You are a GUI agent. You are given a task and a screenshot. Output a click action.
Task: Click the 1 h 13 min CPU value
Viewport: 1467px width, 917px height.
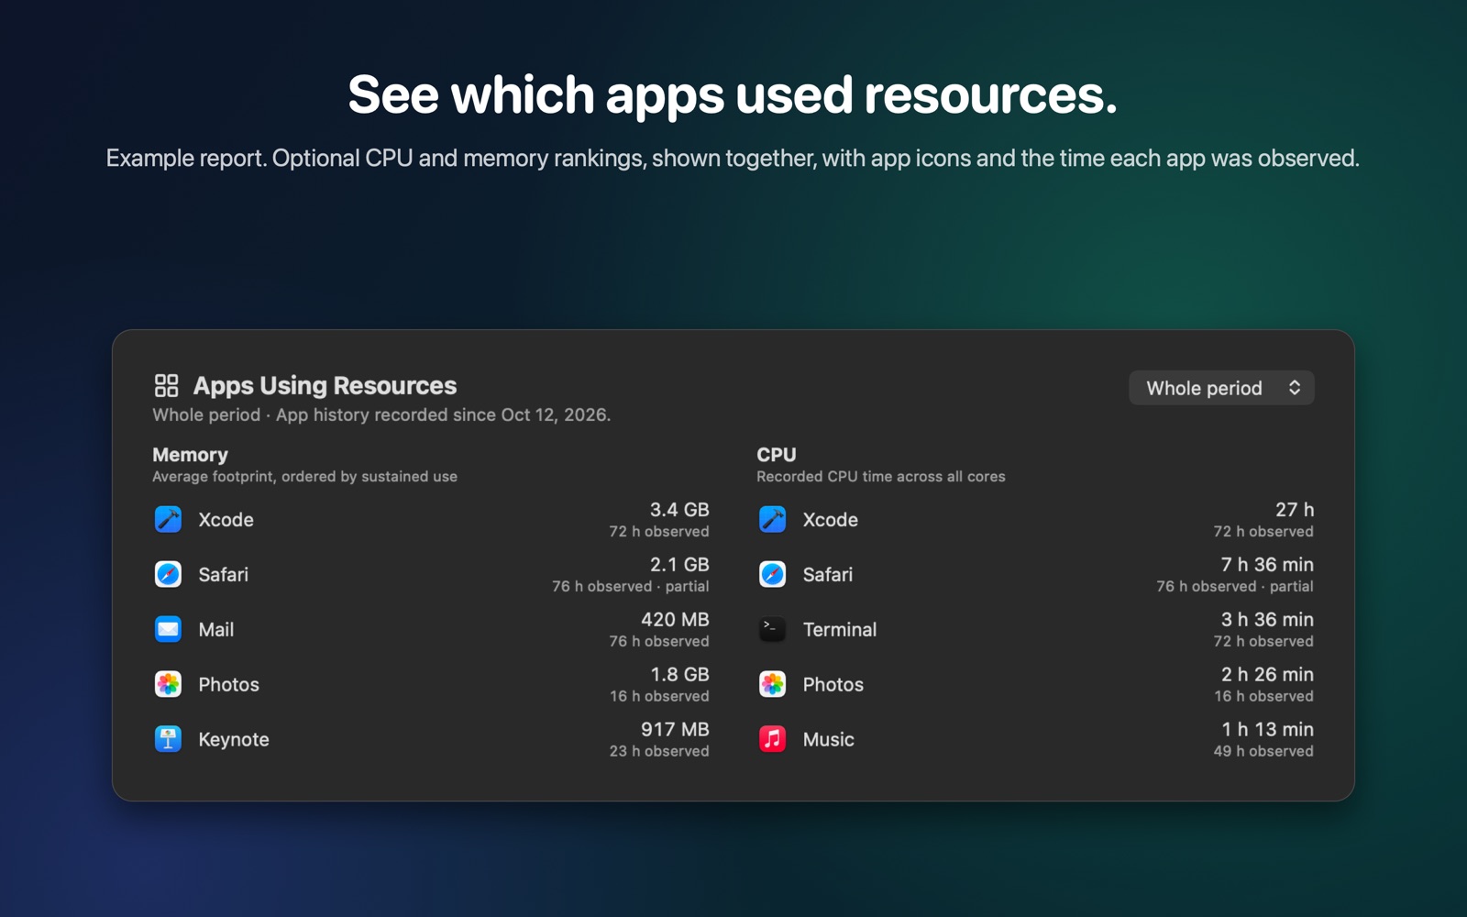1267,729
